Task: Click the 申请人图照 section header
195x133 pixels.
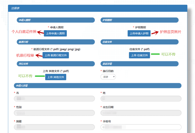Action: pyautogui.click(x=56, y=20)
